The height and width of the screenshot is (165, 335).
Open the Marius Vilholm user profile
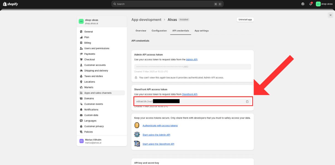tap(102, 141)
